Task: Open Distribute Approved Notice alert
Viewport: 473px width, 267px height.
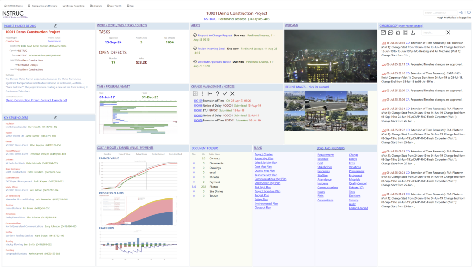Action: pyautogui.click(x=214, y=62)
